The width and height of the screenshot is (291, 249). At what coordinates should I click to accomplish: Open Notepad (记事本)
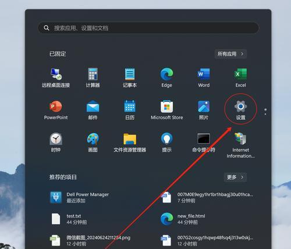[x=130, y=77]
